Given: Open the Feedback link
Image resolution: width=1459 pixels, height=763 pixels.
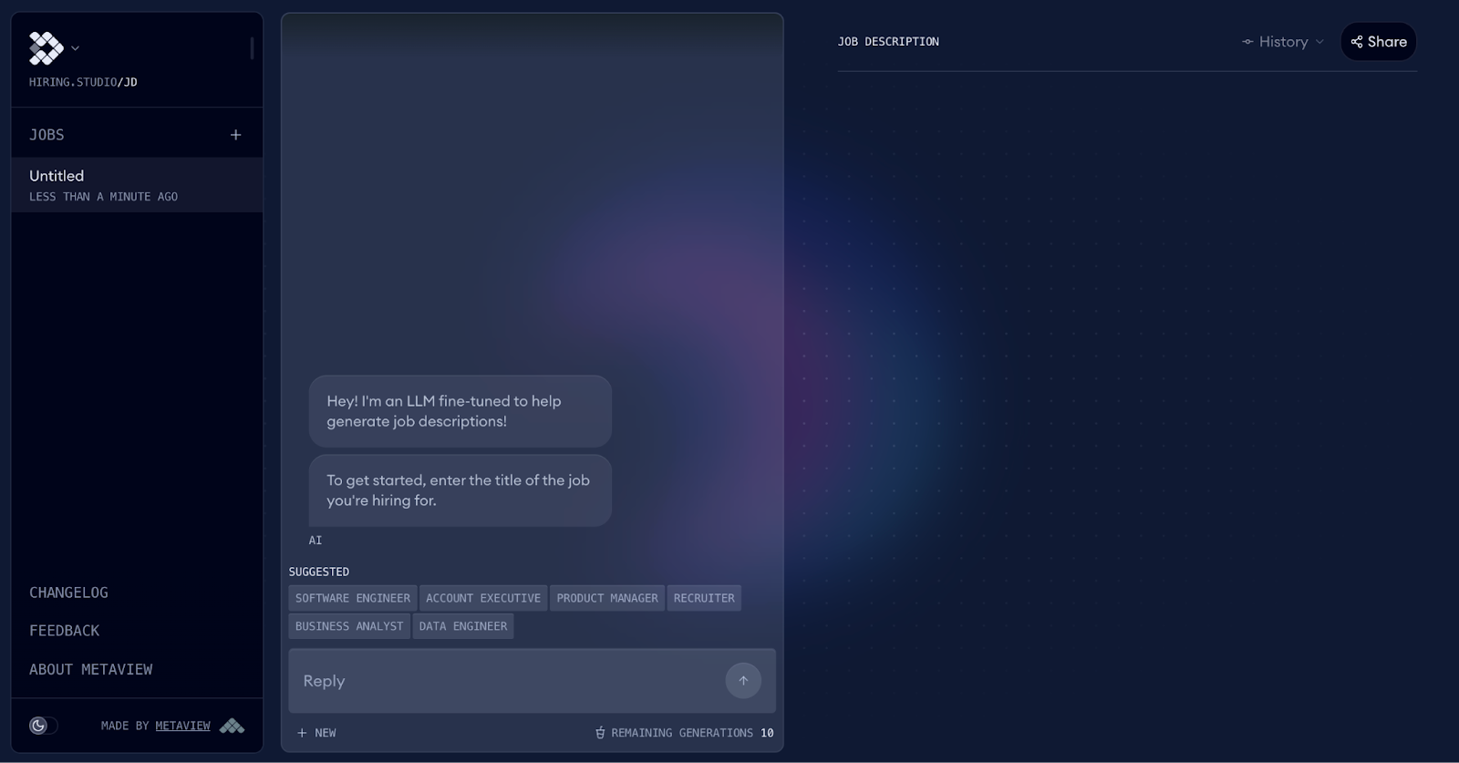Looking at the screenshot, I should (x=64, y=631).
